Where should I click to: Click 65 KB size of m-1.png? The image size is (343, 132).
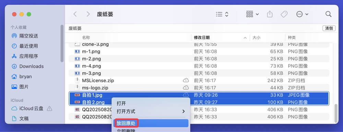pos(277,52)
